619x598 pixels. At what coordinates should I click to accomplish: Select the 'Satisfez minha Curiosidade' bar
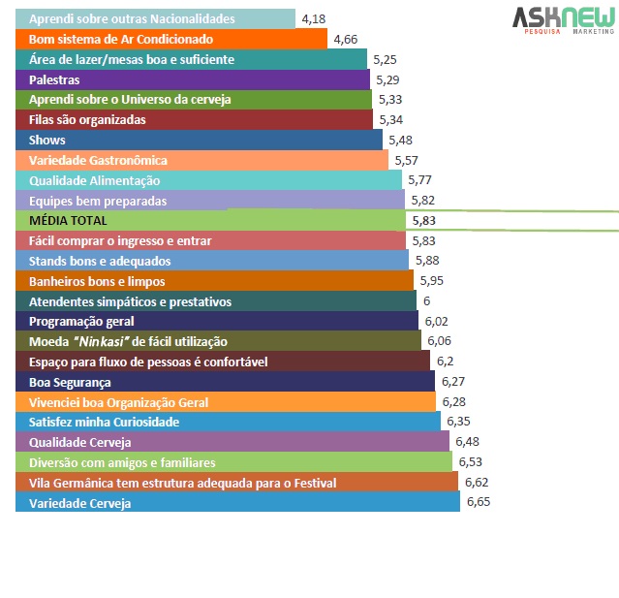point(229,422)
